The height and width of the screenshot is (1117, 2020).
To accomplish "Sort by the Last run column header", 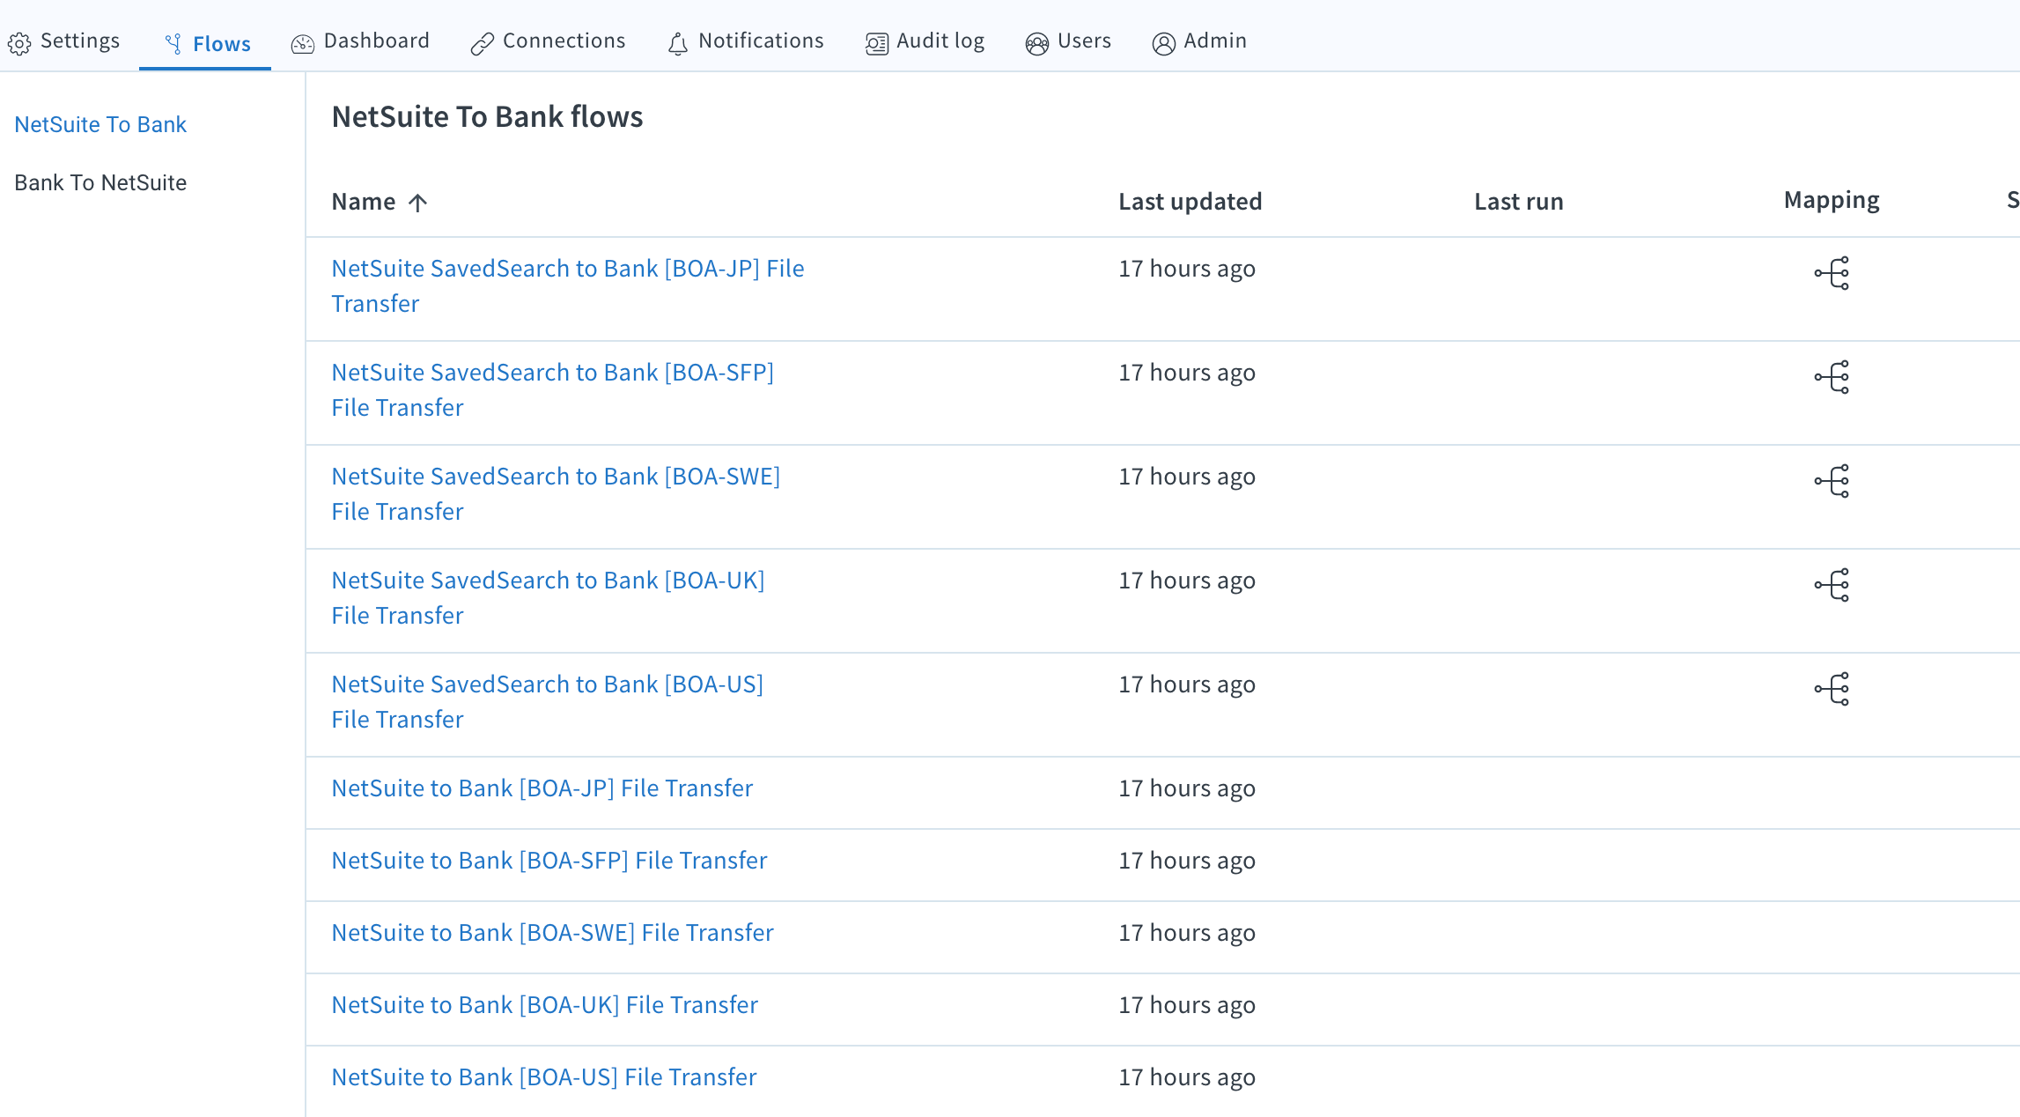I will pyautogui.click(x=1519, y=202).
